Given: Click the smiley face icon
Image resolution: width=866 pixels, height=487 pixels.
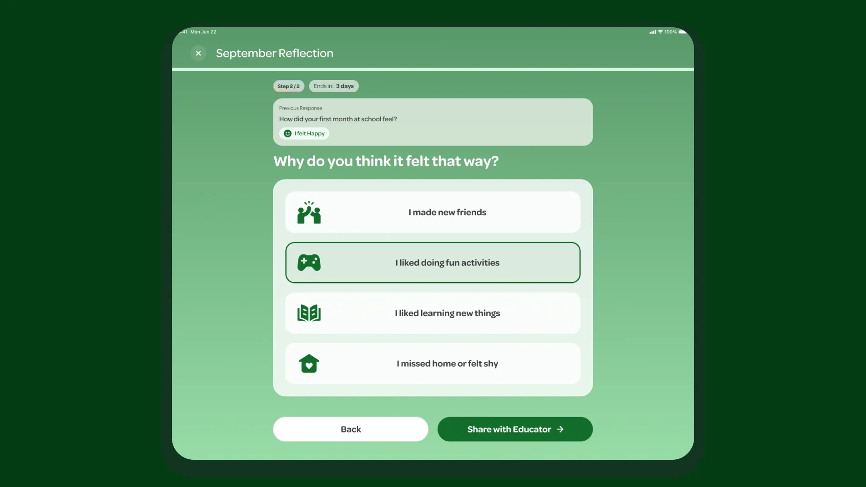Looking at the screenshot, I should click(287, 134).
